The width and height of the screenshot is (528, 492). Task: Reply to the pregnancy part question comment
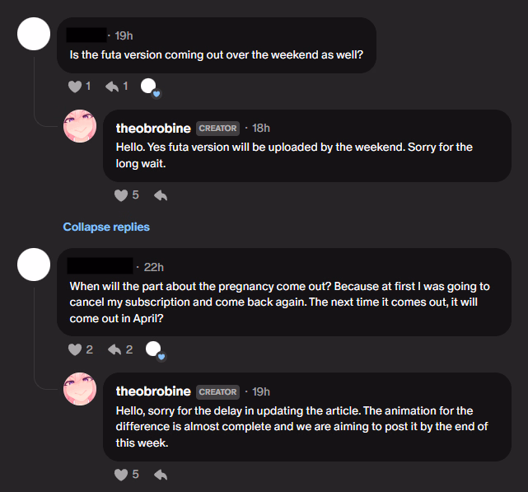pos(114,349)
